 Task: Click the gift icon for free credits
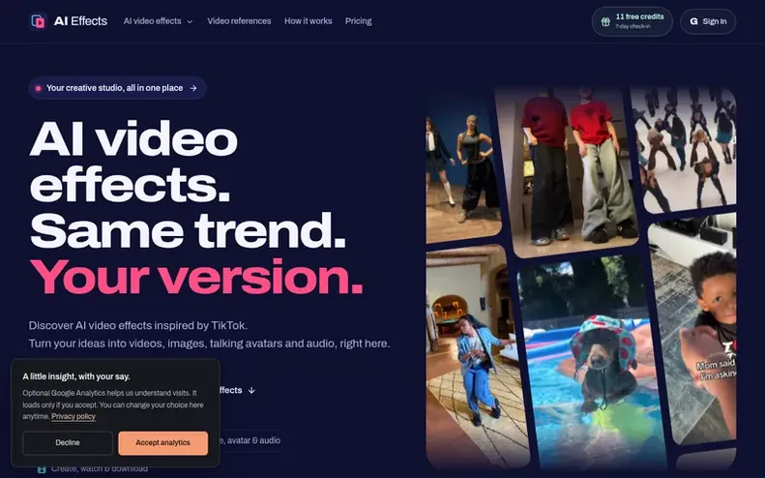[x=605, y=21]
